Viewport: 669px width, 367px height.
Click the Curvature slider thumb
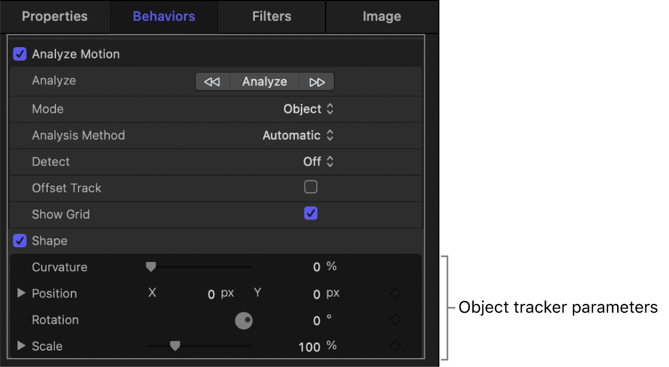coord(150,267)
